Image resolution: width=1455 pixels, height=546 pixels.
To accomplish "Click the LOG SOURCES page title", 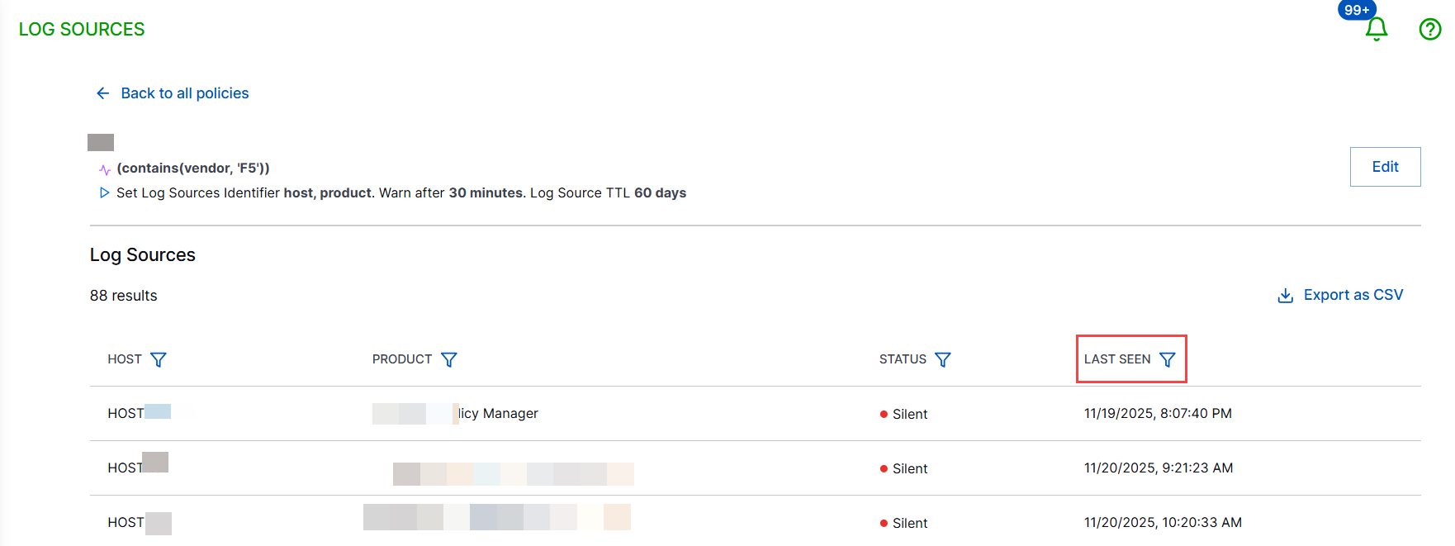I will pyautogui.click(x=82, y=30).
